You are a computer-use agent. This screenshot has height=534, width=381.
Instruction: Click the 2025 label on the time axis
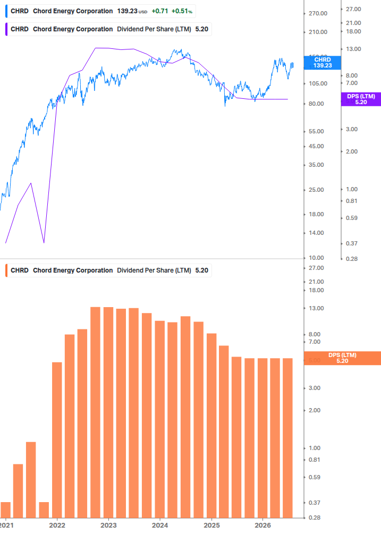tap(211, 525)
